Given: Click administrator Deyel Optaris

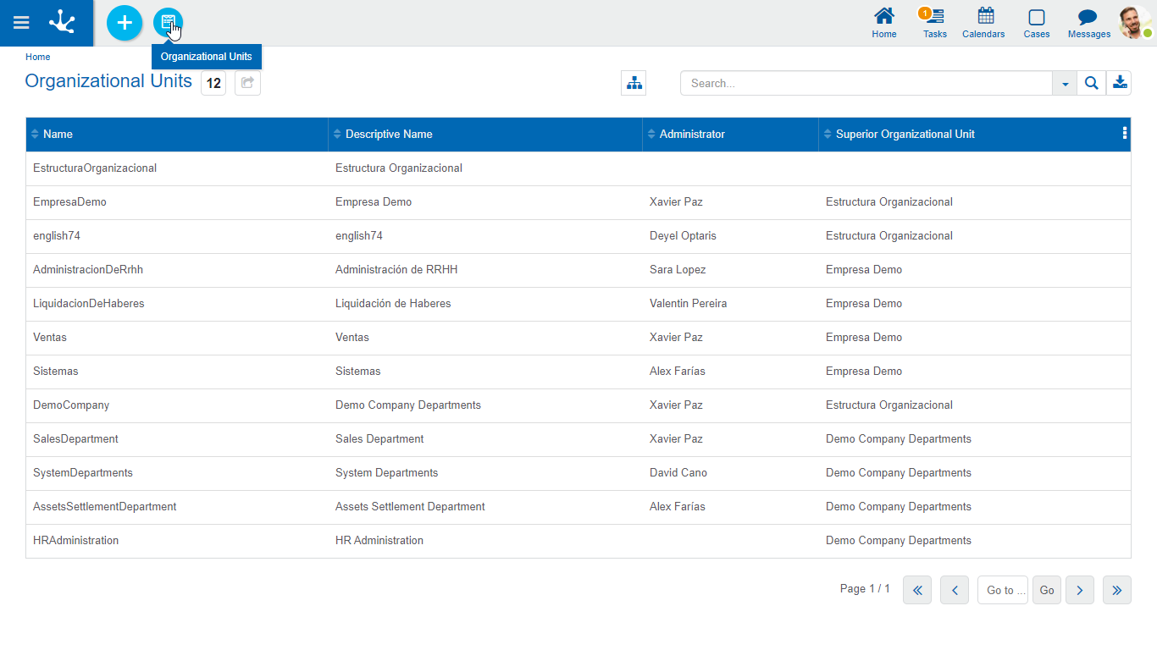Looking at the screenshot, I should (683, 236).
